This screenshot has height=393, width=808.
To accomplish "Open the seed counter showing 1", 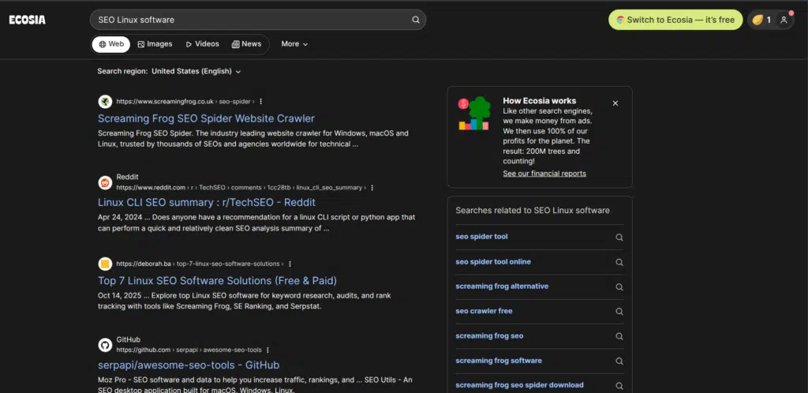I will click(x=761, y=20).
